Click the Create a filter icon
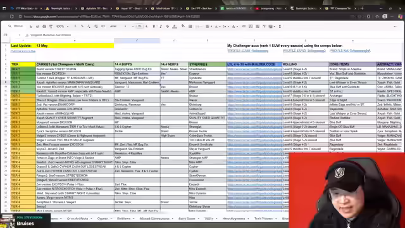 click(x=265, y=27)
